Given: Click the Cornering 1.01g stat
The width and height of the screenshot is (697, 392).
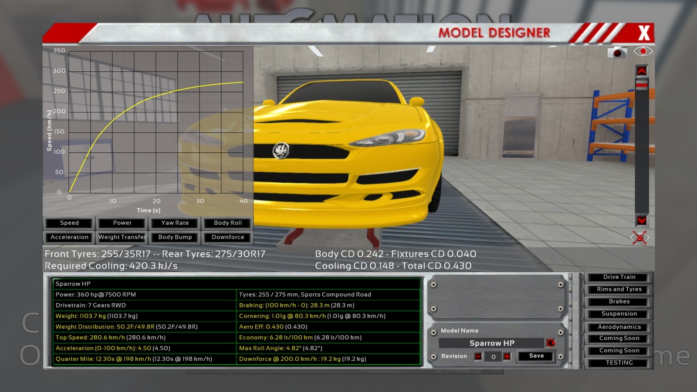Looking at the screenshot, I should (x=328, y=316).
